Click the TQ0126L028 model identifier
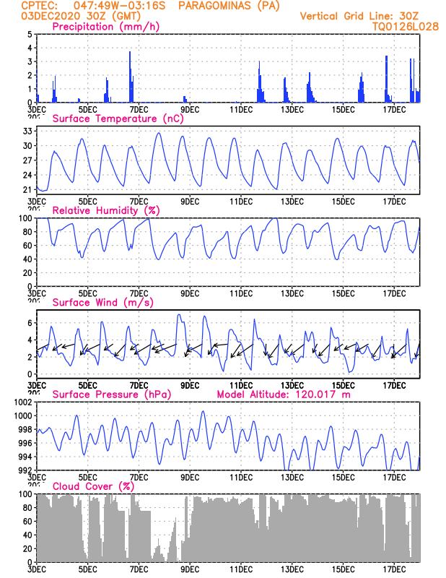This screenshot has width=446, height=578. coord(406,27)
